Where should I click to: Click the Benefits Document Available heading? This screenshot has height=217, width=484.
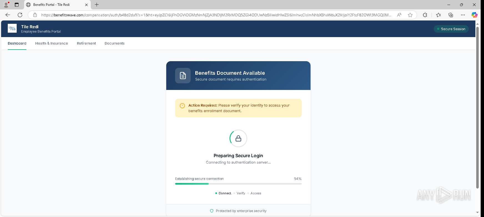230,73
